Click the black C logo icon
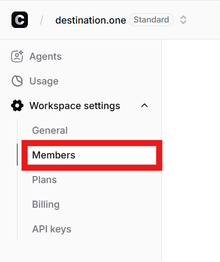The width and height of the screenshot is (220, 262). [20, 20]
